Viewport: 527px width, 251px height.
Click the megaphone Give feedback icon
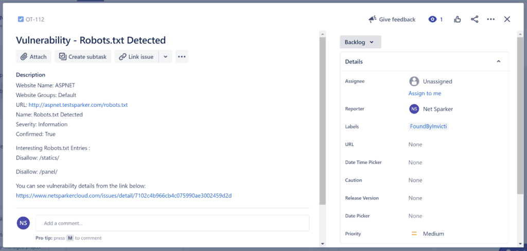click(373, 20)
